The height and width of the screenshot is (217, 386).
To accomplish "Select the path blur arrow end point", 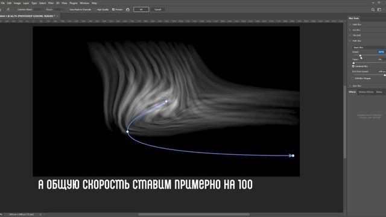I will pyautogui.click(x=293, y=156).
